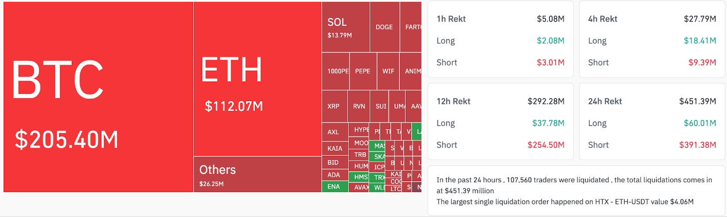The height and width of the screenshot is (217, 727).
Task: Click the largest liquidation order summary text
Action: (565, 202)
